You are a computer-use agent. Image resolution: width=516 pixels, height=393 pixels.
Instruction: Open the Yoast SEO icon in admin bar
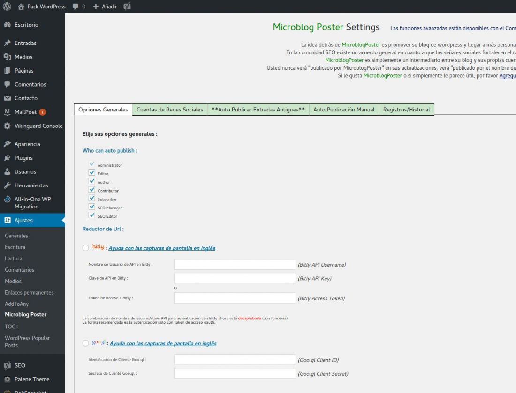(x=127, y=7)
